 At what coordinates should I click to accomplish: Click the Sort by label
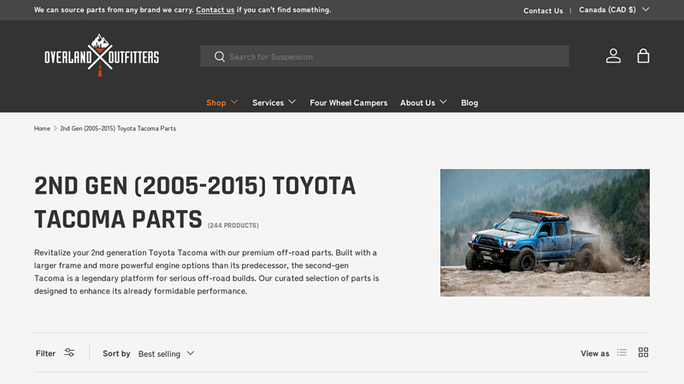coord(116,353)
